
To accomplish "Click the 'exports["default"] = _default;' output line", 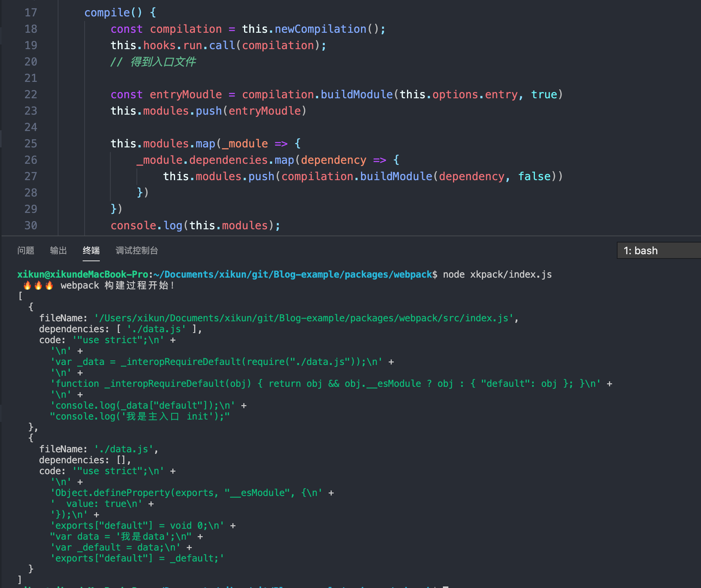I will (138, 558).
